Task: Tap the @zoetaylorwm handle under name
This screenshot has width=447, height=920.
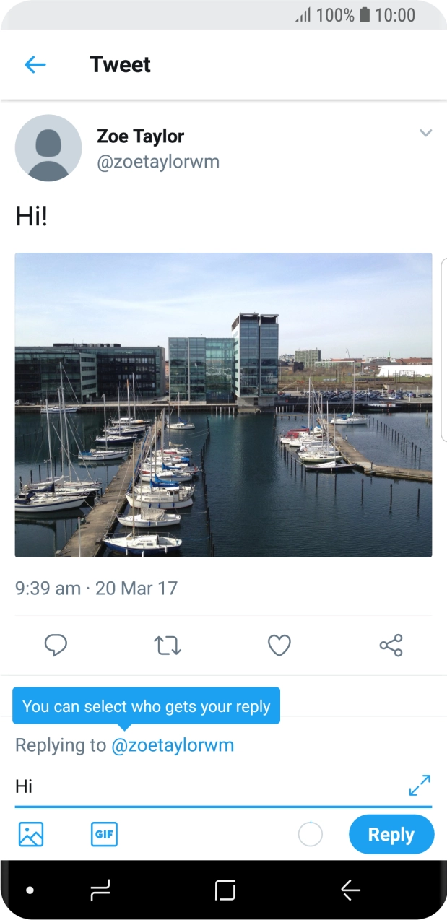Action: (x=157, y=162)
